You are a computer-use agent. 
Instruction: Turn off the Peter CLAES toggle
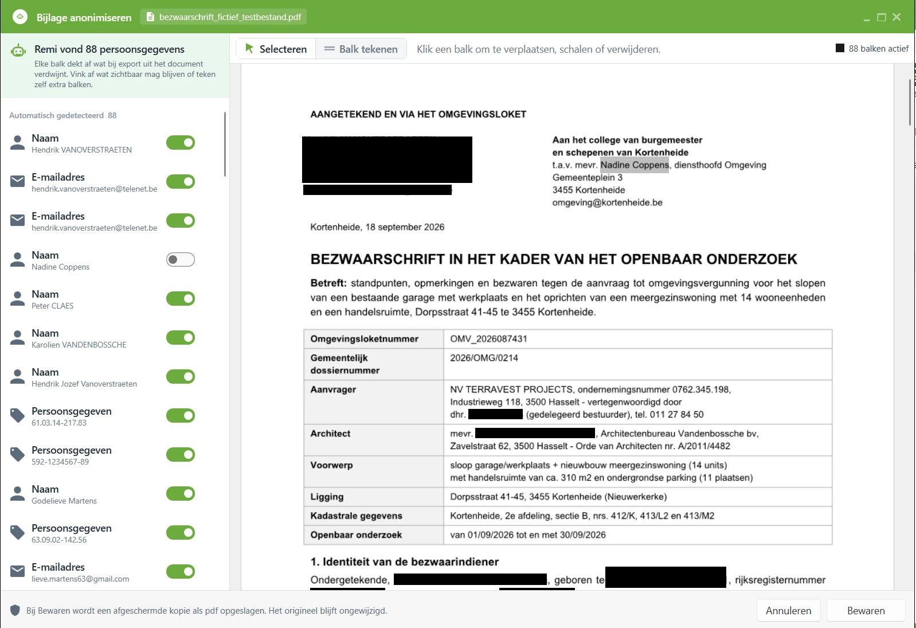[x=181, y=299]
